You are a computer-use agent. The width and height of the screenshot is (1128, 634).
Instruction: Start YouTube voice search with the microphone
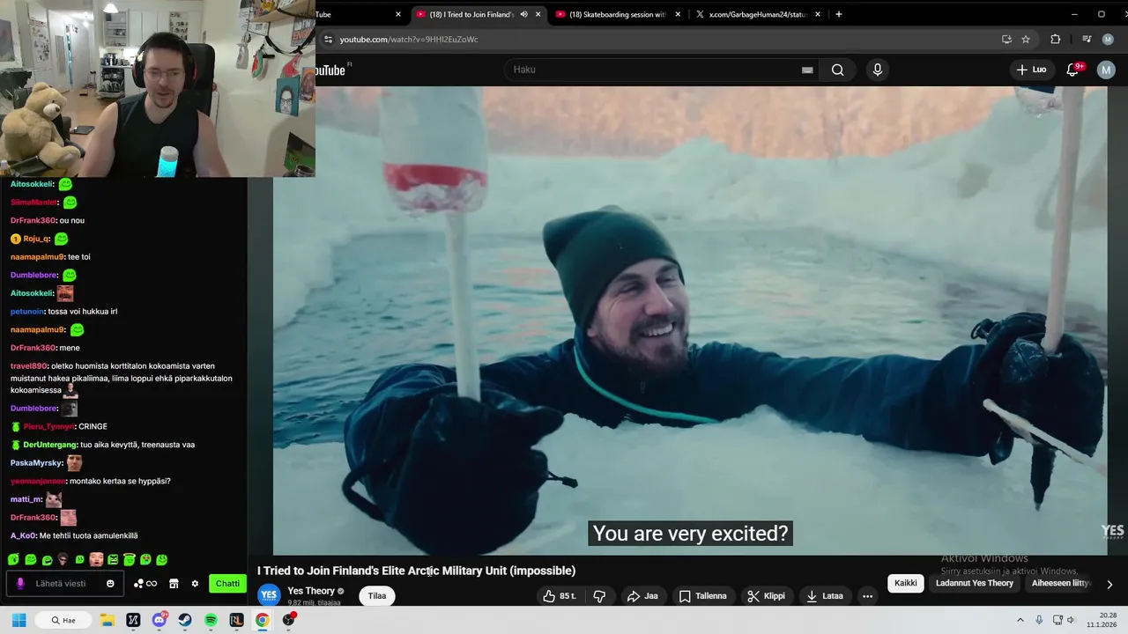tap(877, 70)
